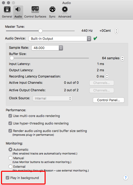Open the Advanced gear icon
This screenshot has height=185, width=133.
coord(65,9)
